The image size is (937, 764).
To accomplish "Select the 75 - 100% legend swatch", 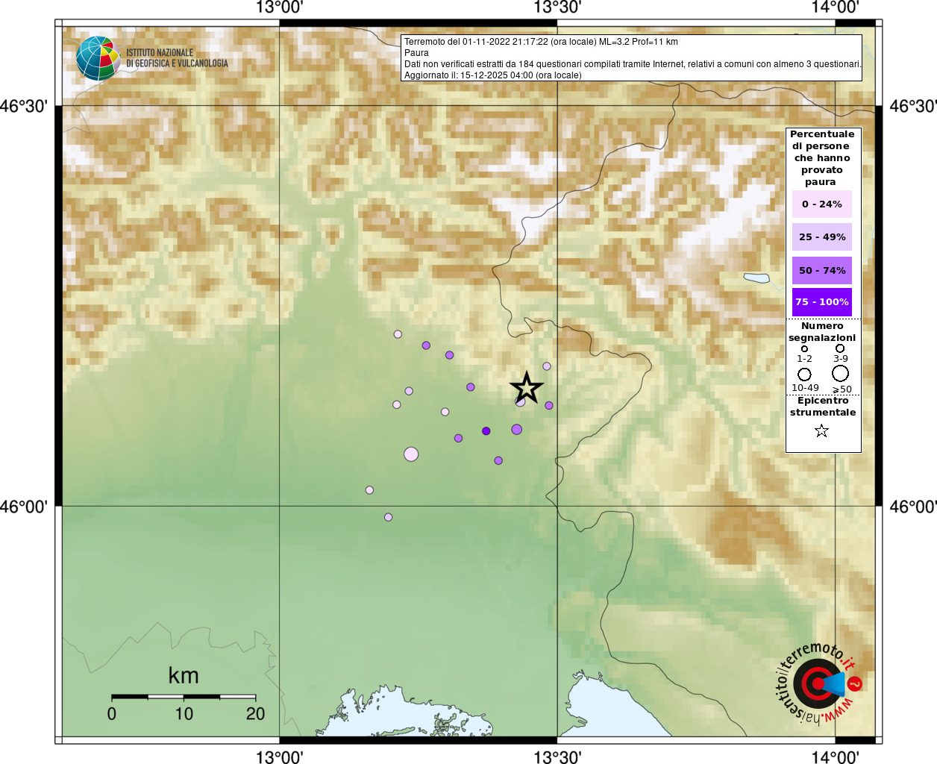I will [x=822, y=302].
